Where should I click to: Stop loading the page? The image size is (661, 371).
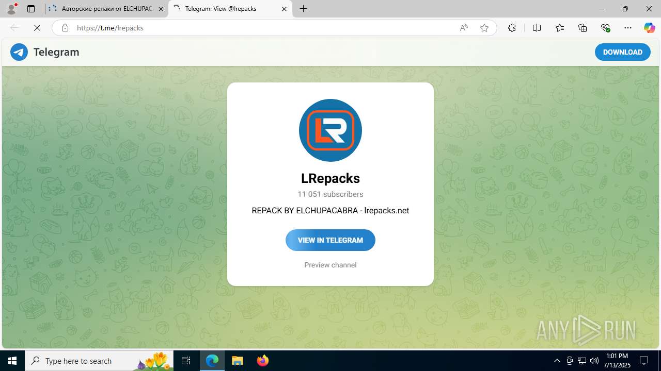[37, 28]
